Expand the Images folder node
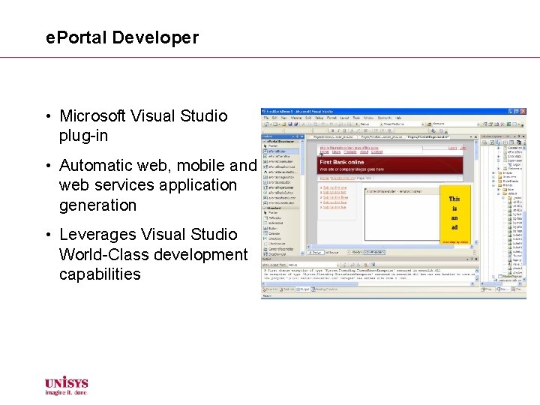540x405 pixels. point(493,173)
